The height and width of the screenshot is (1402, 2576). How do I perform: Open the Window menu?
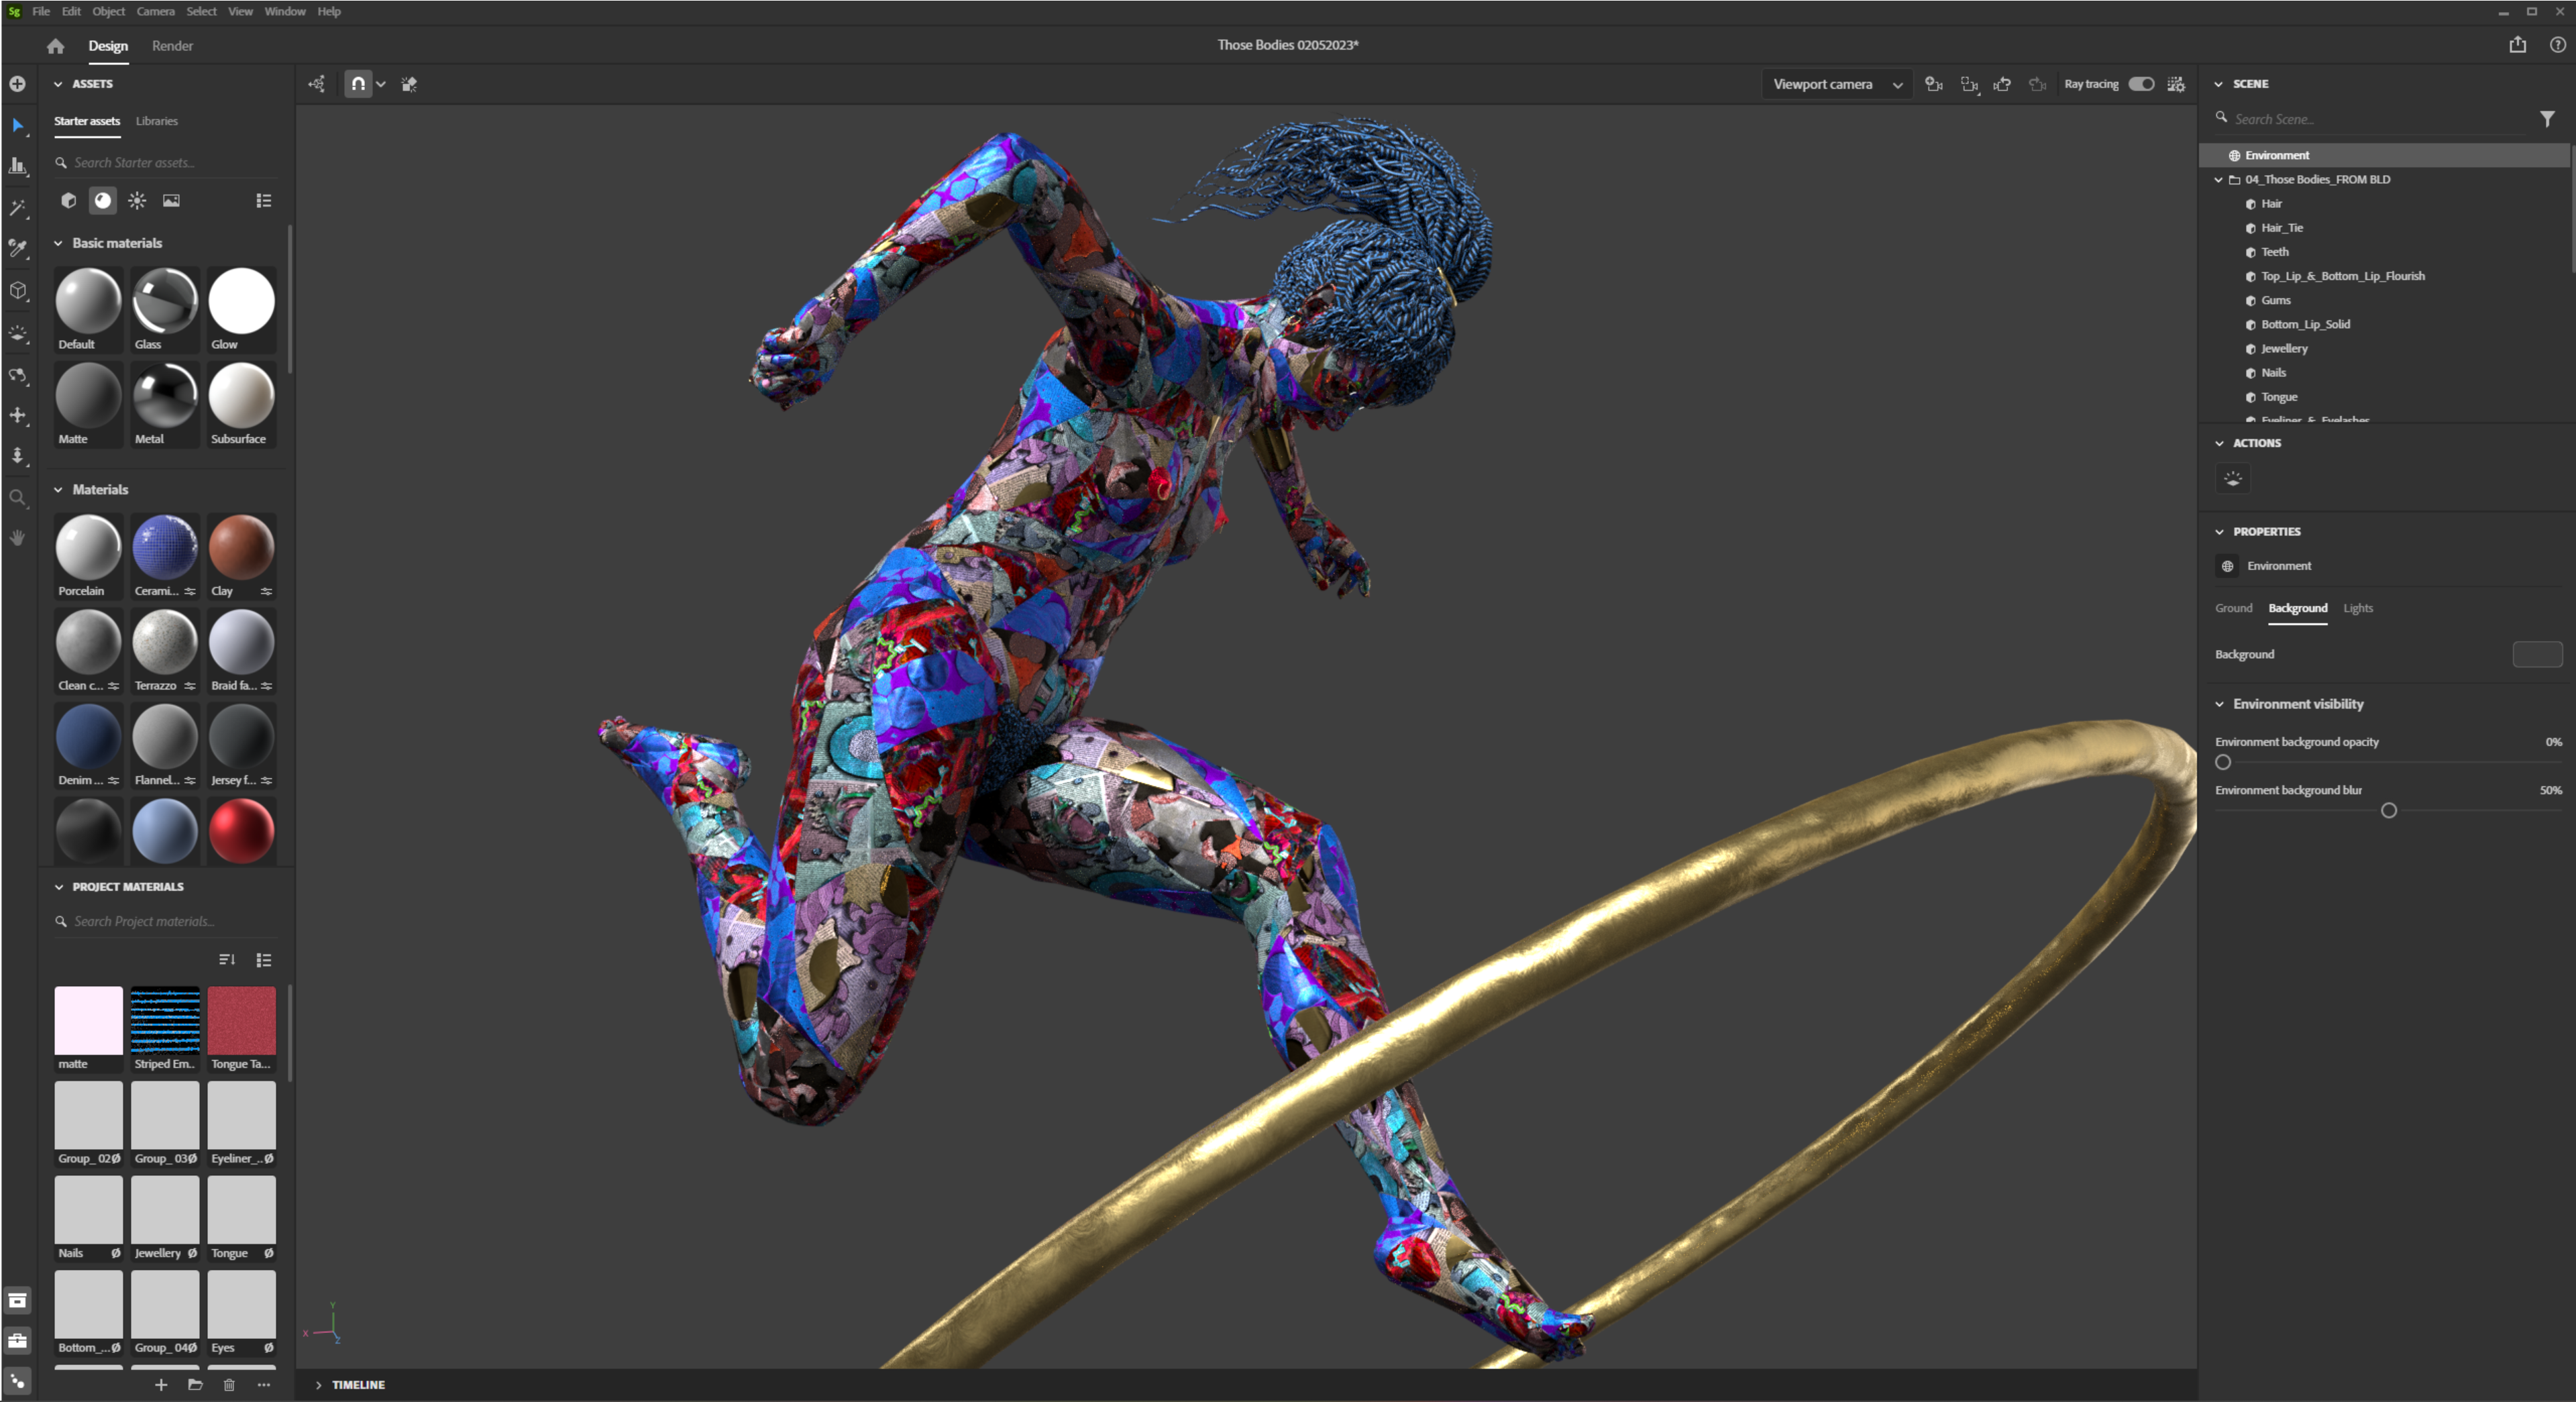click(285, 11)
